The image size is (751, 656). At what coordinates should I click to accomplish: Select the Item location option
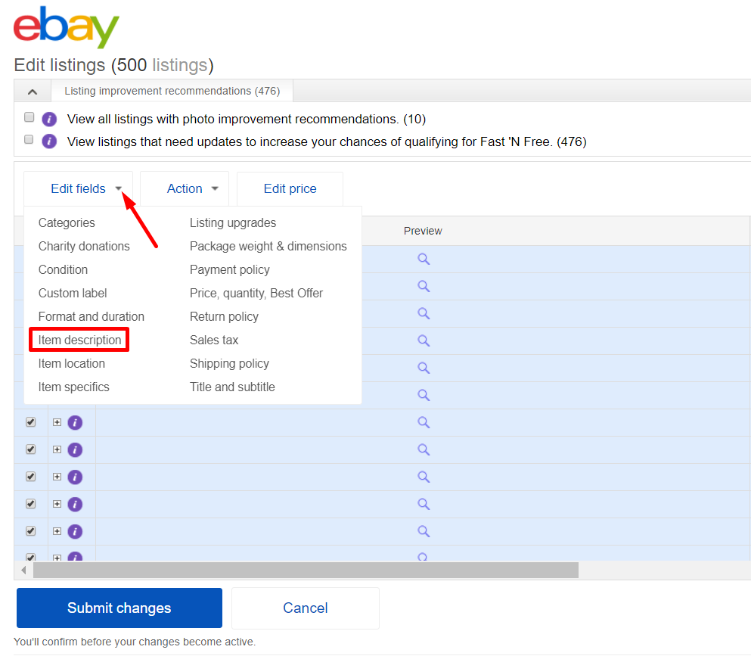point(71,364)
